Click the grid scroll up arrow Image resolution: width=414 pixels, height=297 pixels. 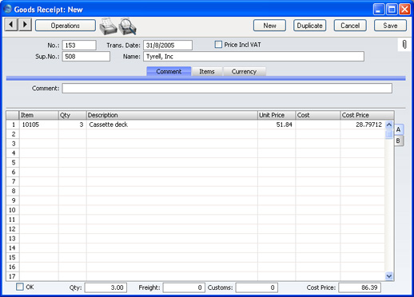coord(389,125)
